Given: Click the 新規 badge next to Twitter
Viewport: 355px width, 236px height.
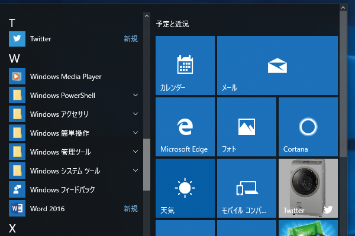Looking at the screenshot, I should [131, 39].
